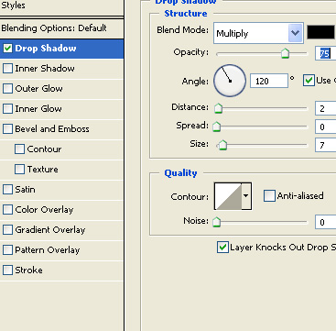The width and height of the screenshot is (336, 331).
Task: Click the Distance value field
Action: pos(326,109)
